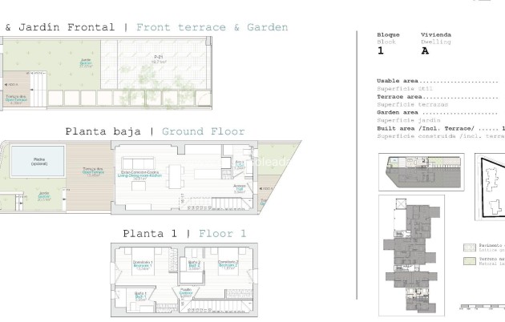Open the grey building block layout thumbnail
The height and width of the screenshot is (322, 505).
[411, 256]
